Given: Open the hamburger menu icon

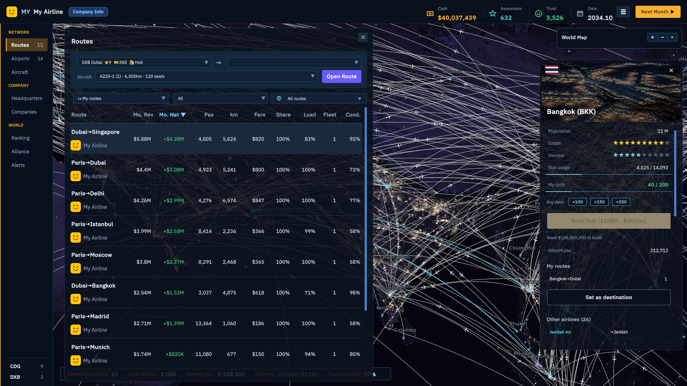Looking at the screenshot, I should pyautogui.click(x=623, y=12).
